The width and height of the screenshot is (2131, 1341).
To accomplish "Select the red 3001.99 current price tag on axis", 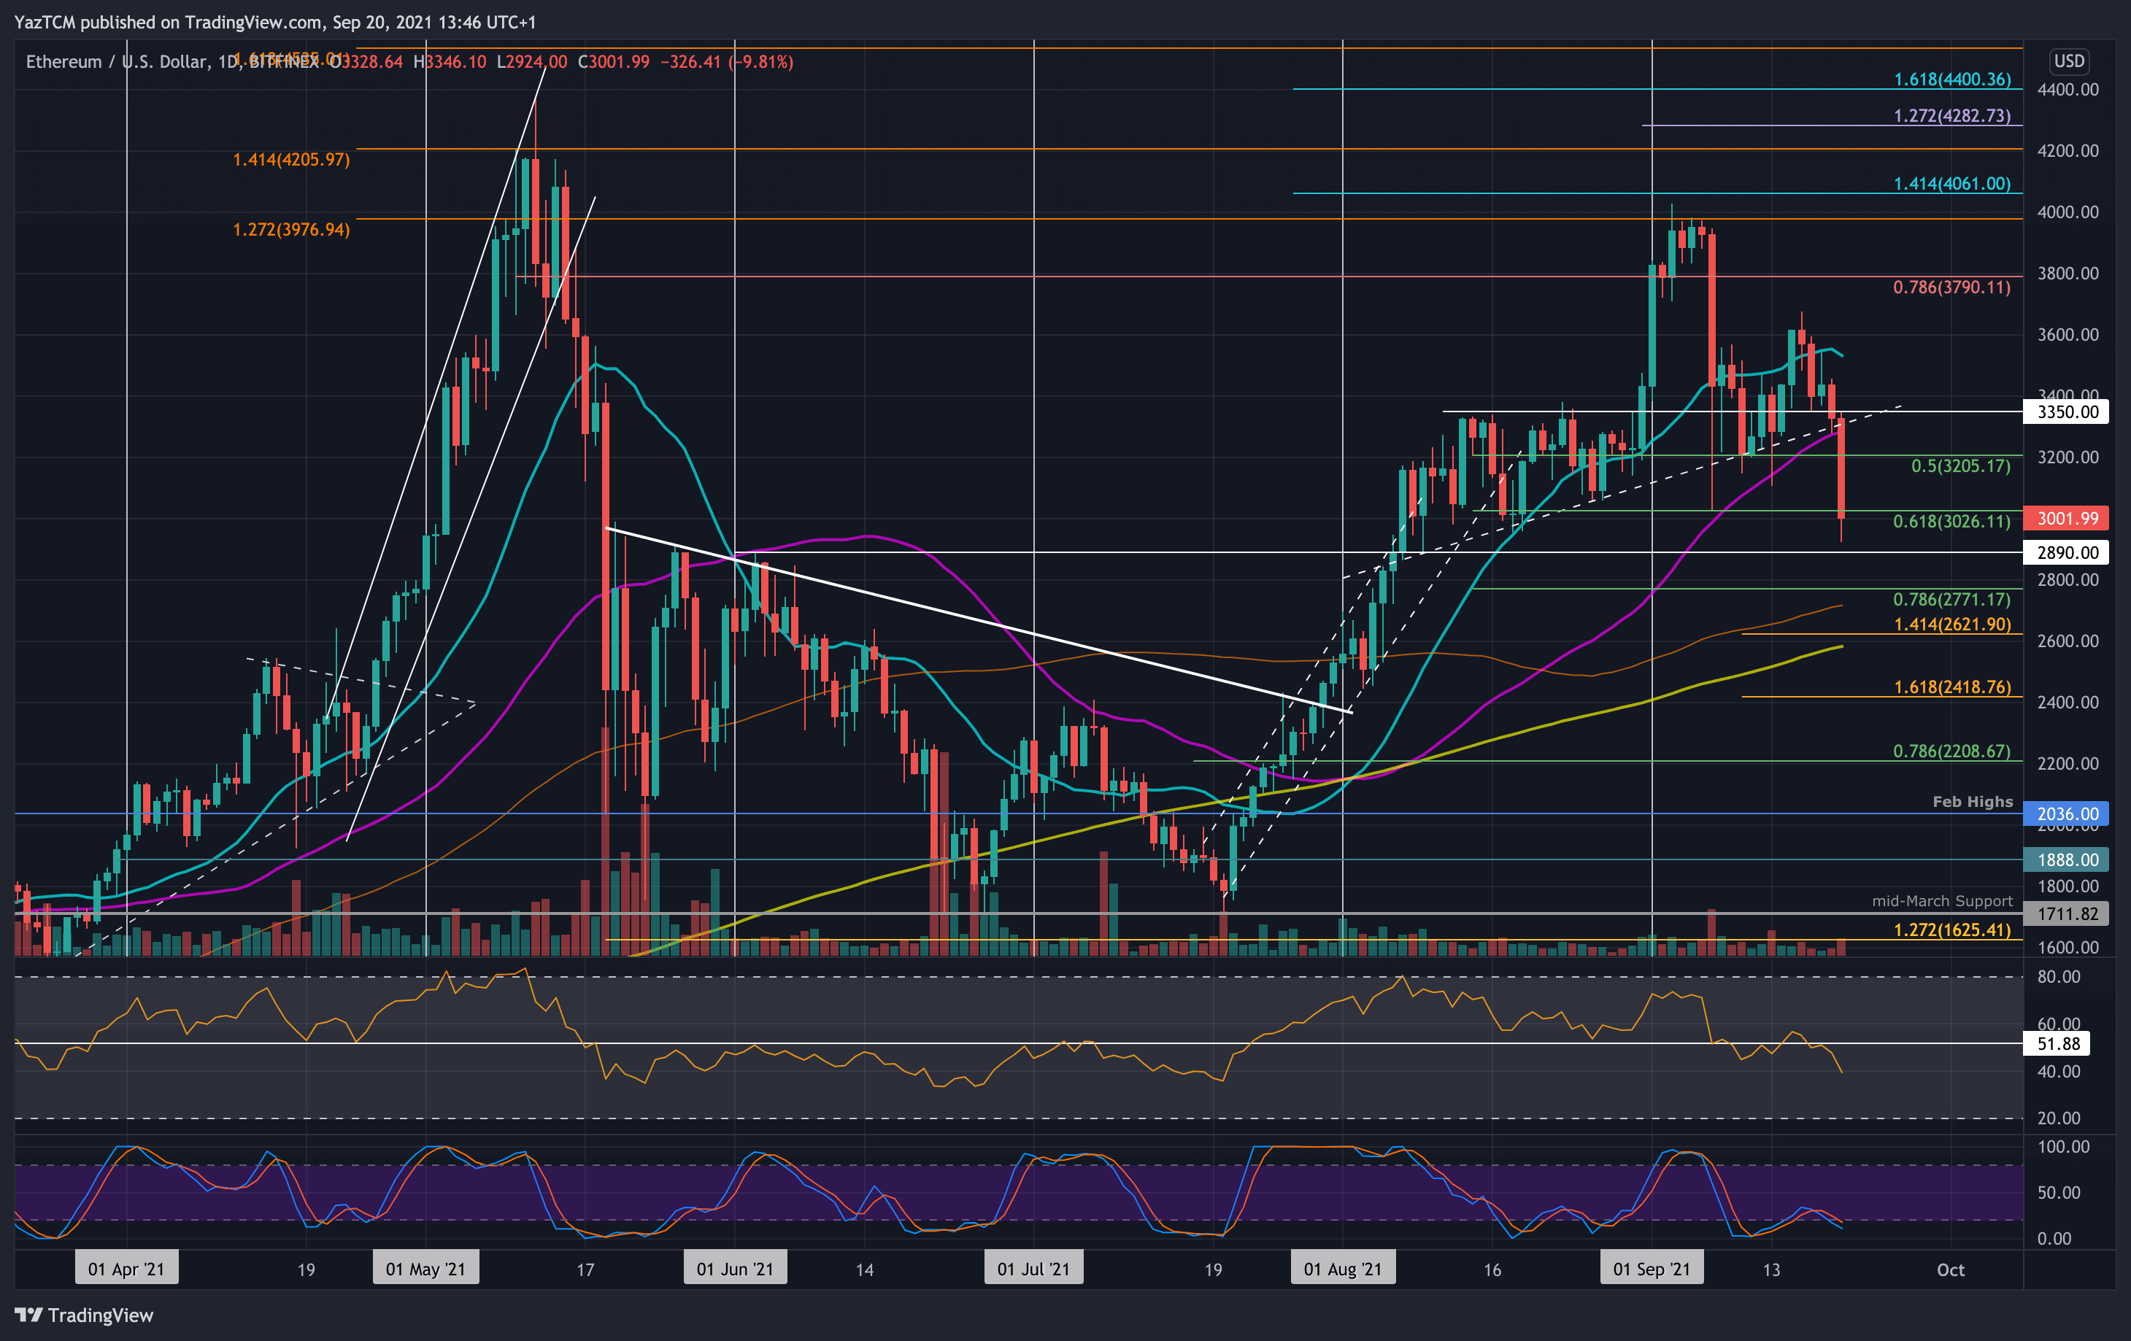I will (2066, 518).
